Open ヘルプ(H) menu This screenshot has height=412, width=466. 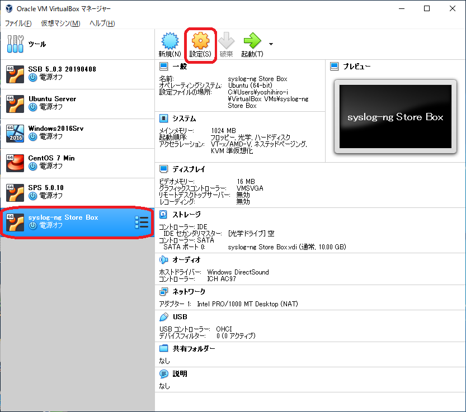pos(102,23)
